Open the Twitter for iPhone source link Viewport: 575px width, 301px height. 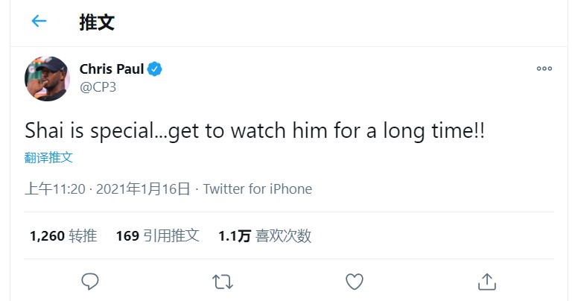[257, 189]
